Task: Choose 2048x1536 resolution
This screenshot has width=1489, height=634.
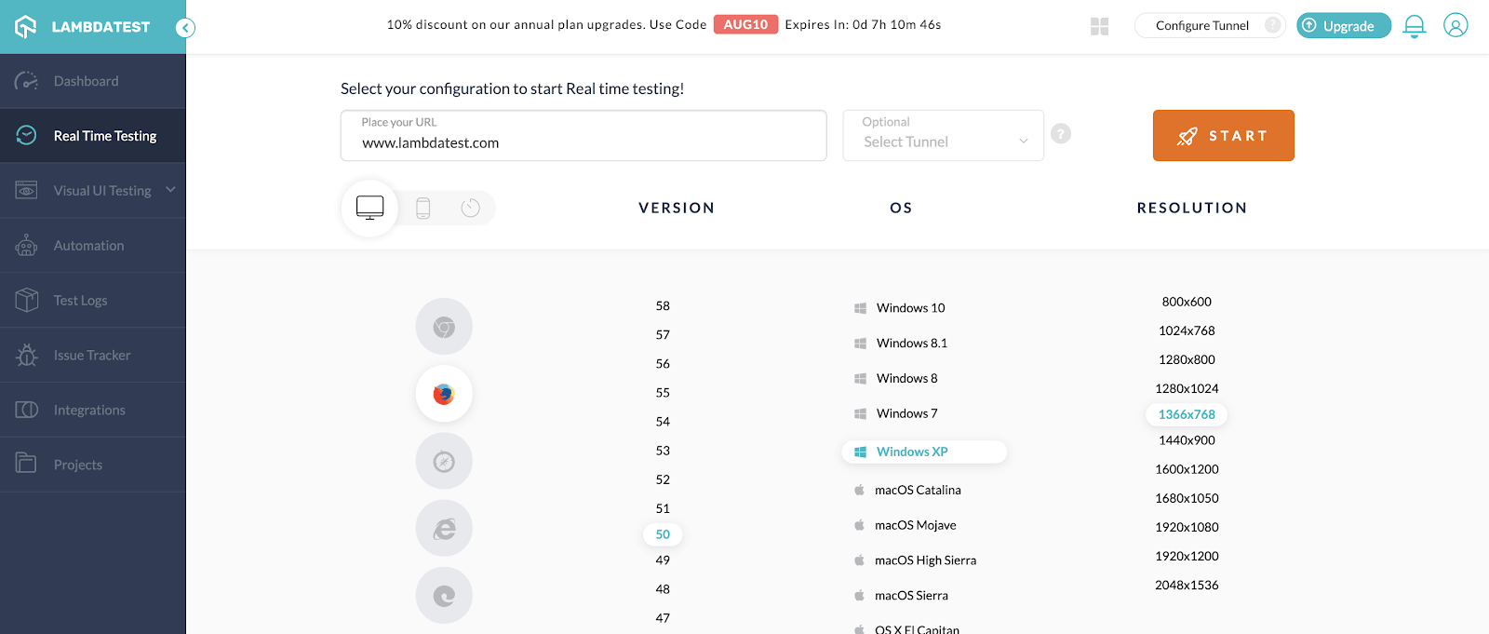Action: 1187,586
